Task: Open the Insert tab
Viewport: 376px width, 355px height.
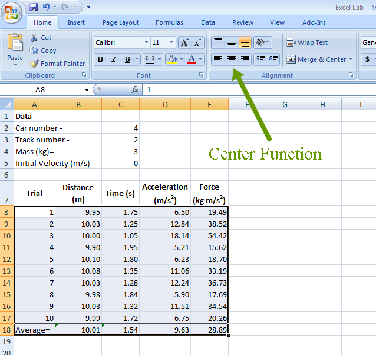Action: tap(76, 22)
